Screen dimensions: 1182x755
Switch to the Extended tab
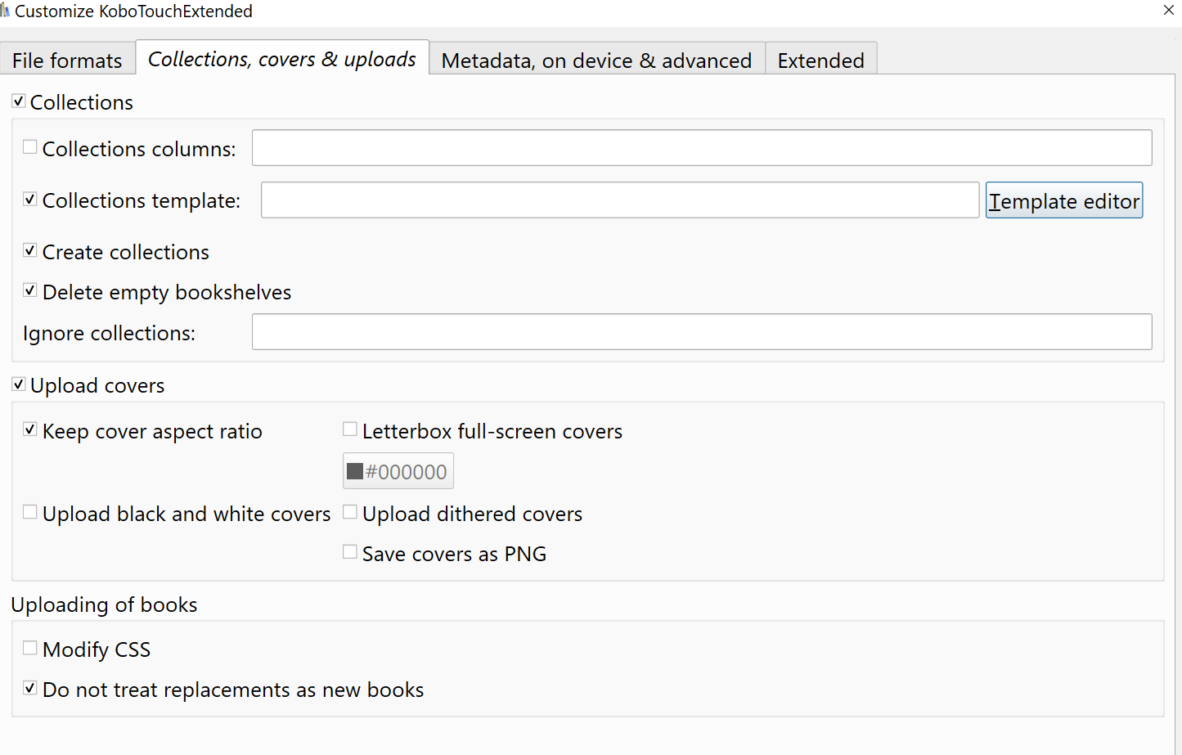coord(820,61)
